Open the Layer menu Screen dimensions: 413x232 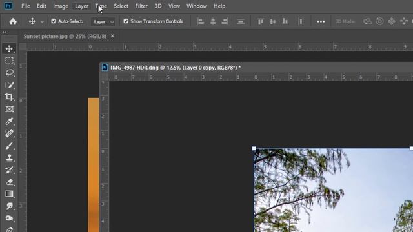click(x=82, y=6)
